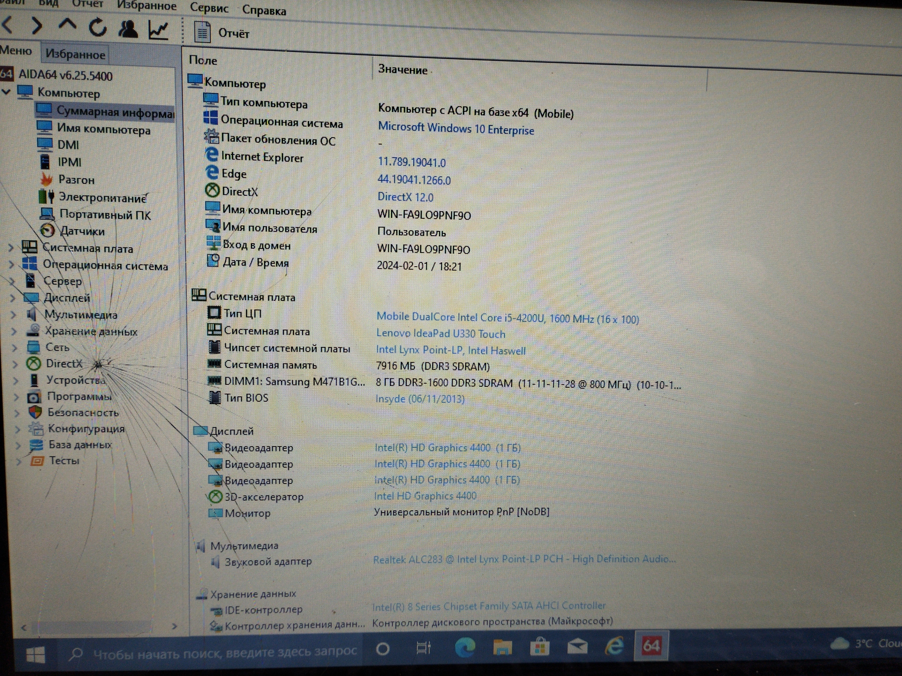902x676 pixels.
Task: Open the Справка menu
Action: [264, 10]
